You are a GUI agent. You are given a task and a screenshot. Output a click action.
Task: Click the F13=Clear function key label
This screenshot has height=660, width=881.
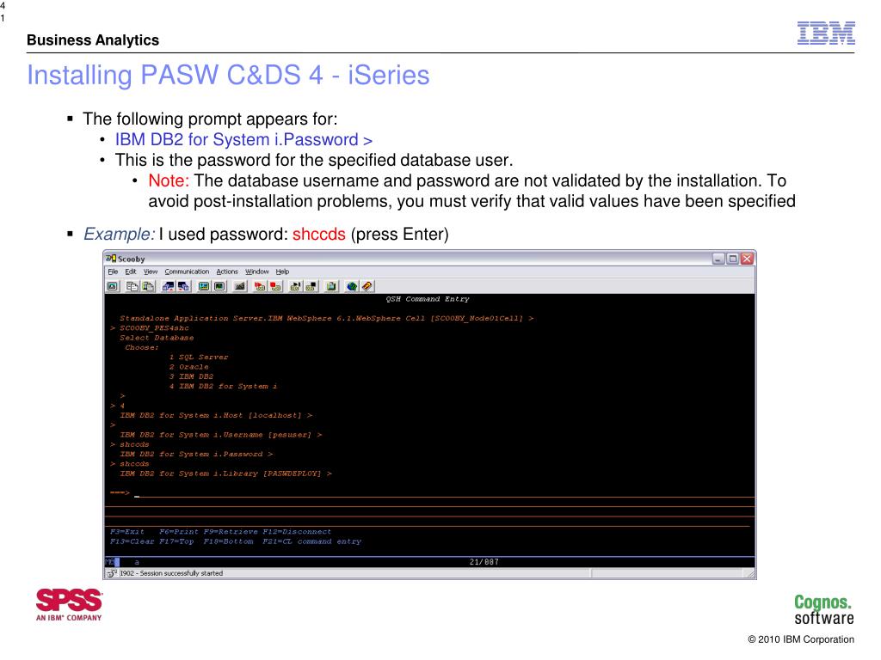[x=132, y=541]
